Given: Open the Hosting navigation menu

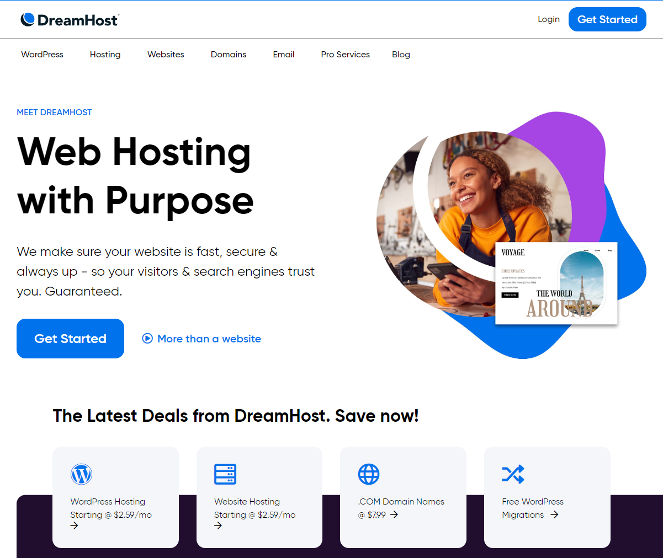Looking at the screenshot, I should pyautogui.click(x=105, y=55).
